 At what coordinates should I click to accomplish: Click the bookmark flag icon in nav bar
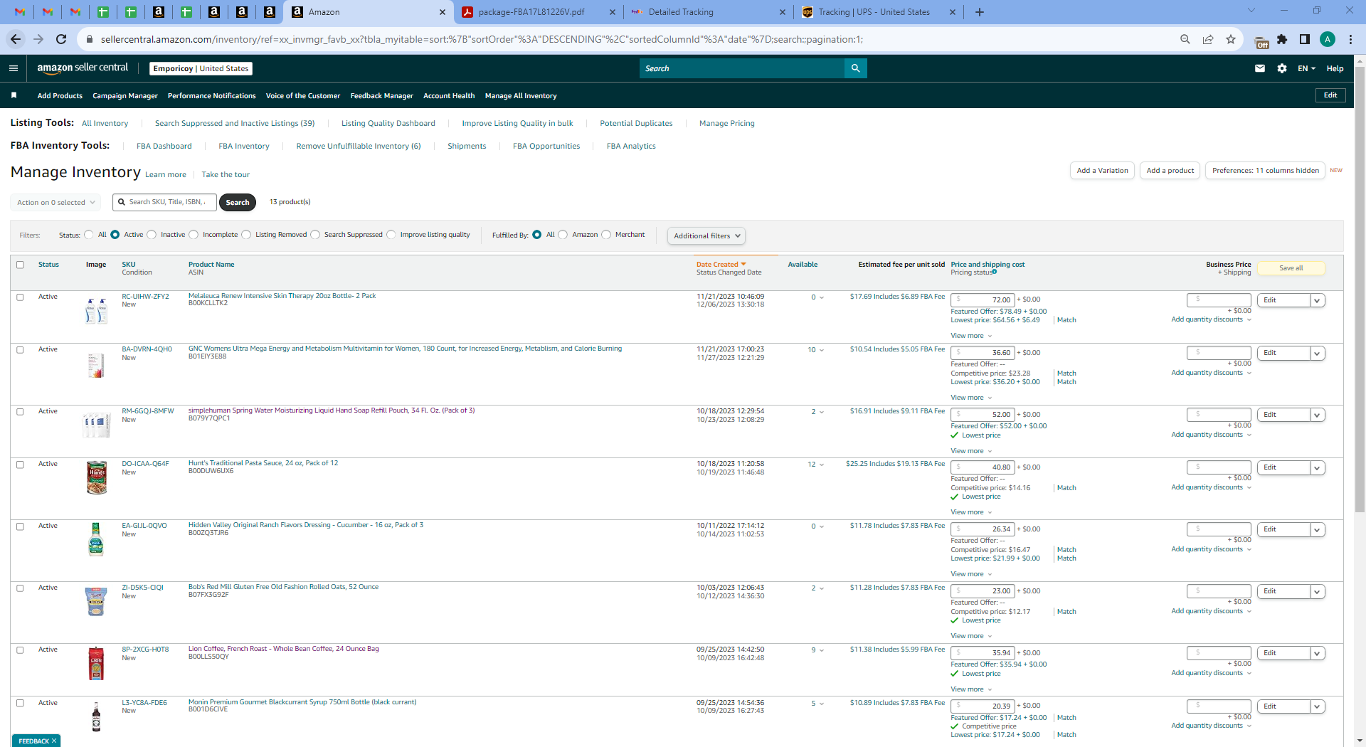(14, 95)
